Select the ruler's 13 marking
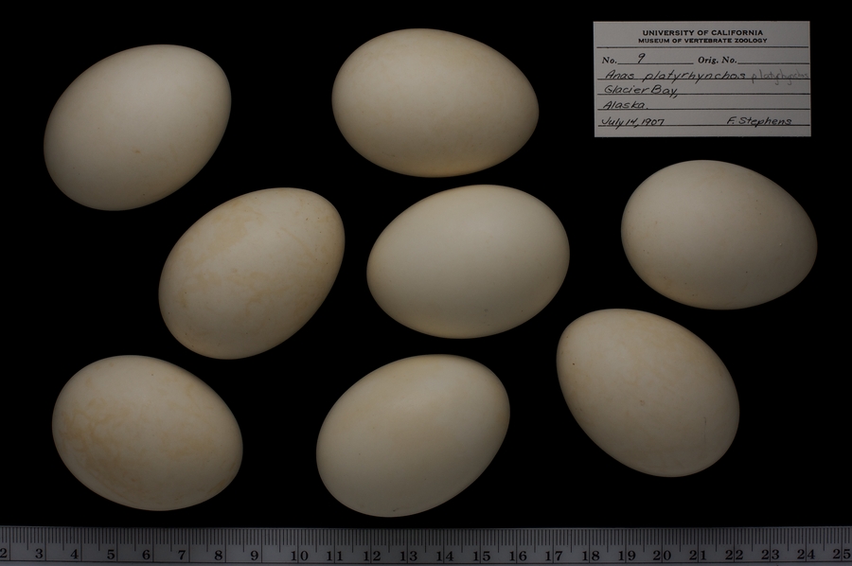 click(408, 555)
